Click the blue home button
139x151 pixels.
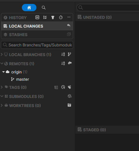click(x=29, y=8)
